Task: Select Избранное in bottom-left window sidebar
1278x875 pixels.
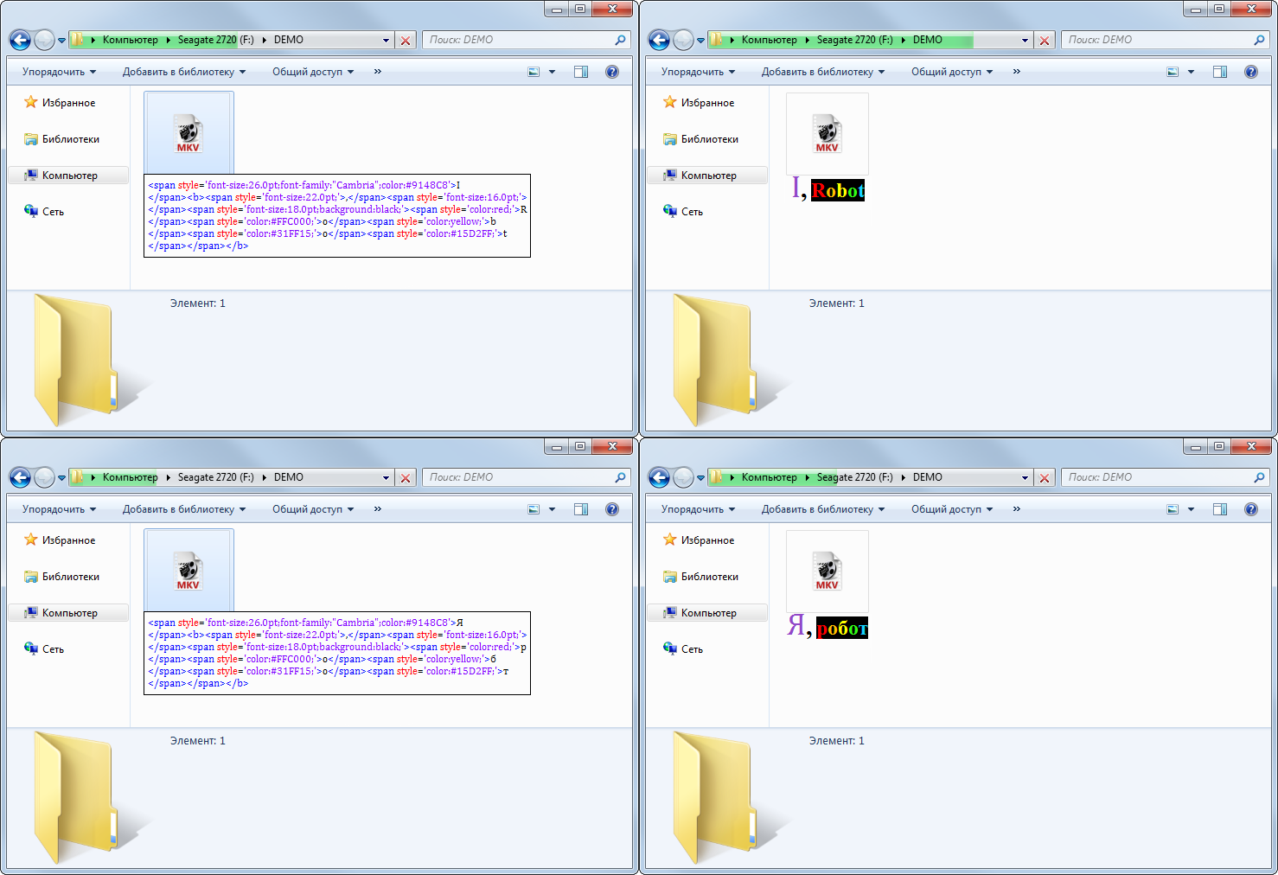Action: (60, 540)
